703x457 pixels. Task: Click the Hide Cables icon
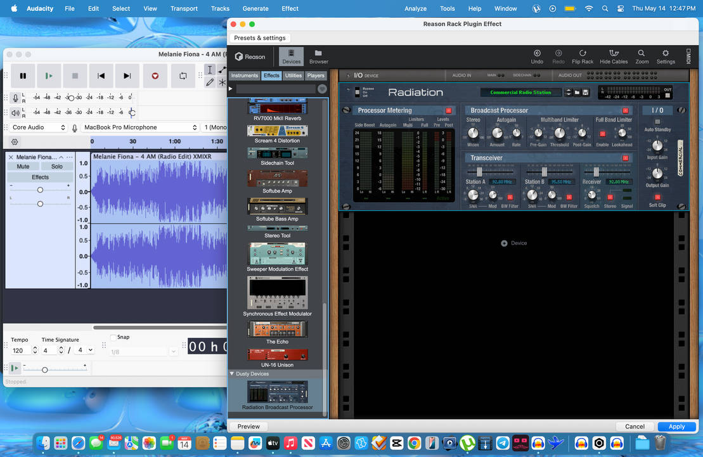pos(614,56)
